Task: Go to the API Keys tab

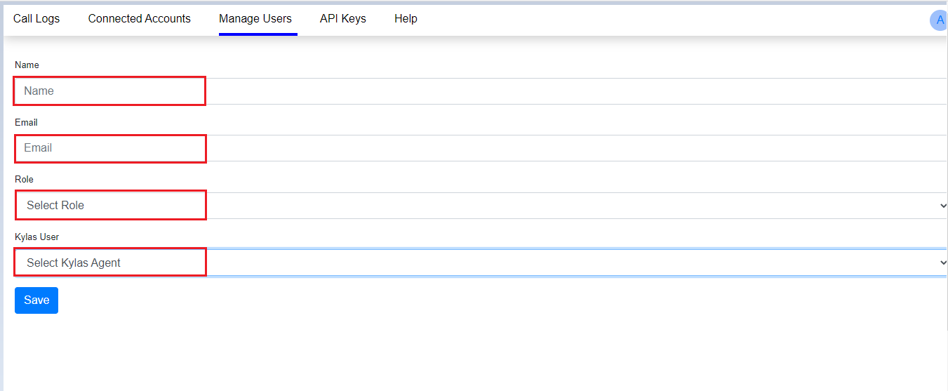Action: point(343,19)
